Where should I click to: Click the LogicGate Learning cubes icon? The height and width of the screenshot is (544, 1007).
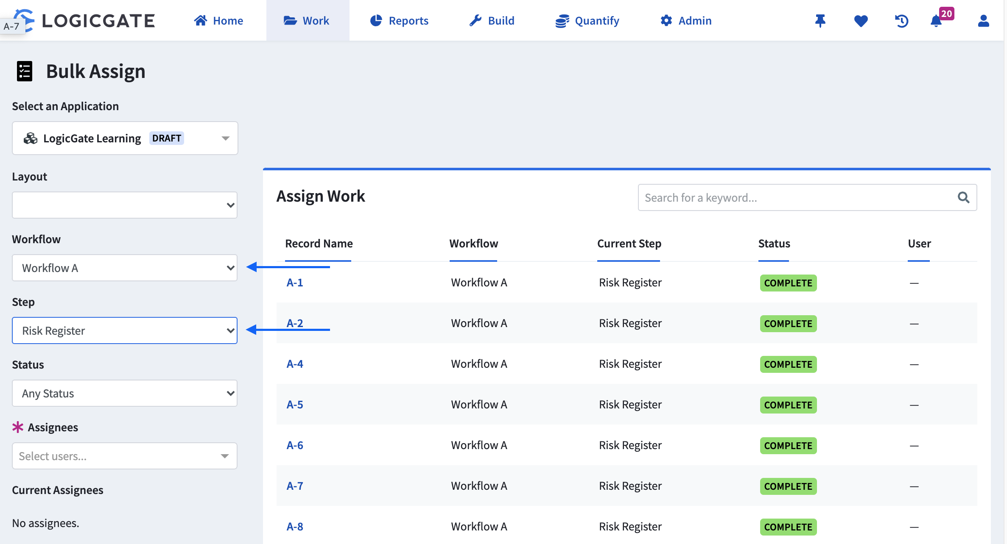tap(31, 138)
